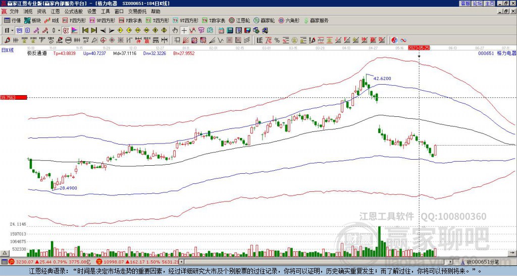Image resolution: width=517 pixels, height=276 pixels.
Task: Click the 极反通道 indicator name
Action: coord(37,53)
